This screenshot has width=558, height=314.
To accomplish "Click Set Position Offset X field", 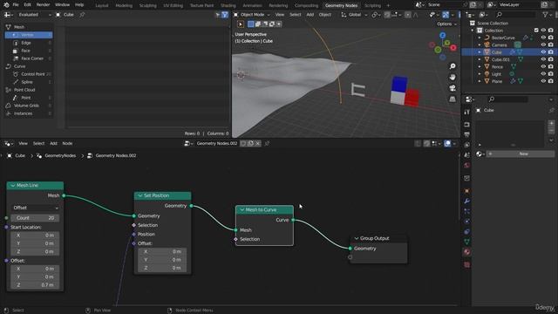I will coord(162,252).
